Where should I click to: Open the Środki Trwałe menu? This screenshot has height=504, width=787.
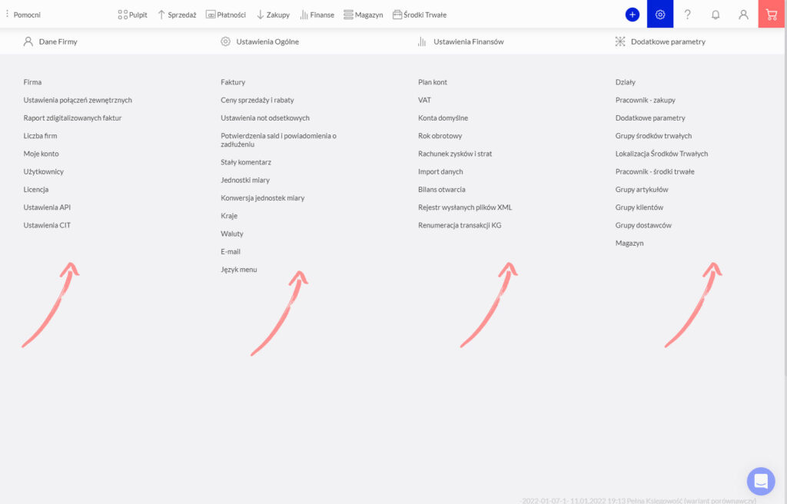420,15
